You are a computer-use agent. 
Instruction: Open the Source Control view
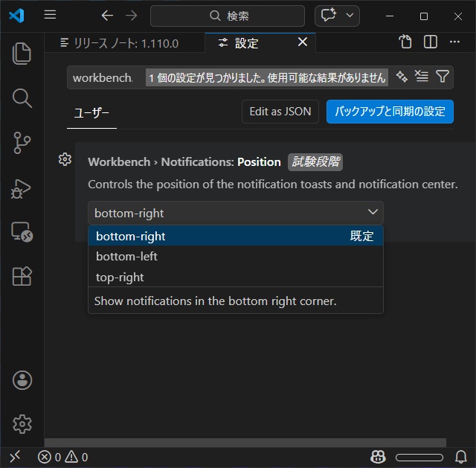tap(22, 142)
